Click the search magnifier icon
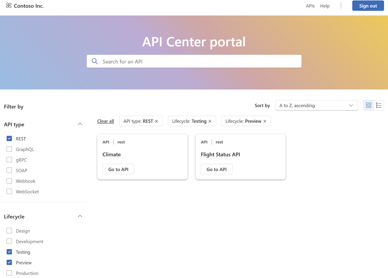Image resolution: width=388 pixels, height=278 pixels. pyautogui.click(x=95, y=61)
